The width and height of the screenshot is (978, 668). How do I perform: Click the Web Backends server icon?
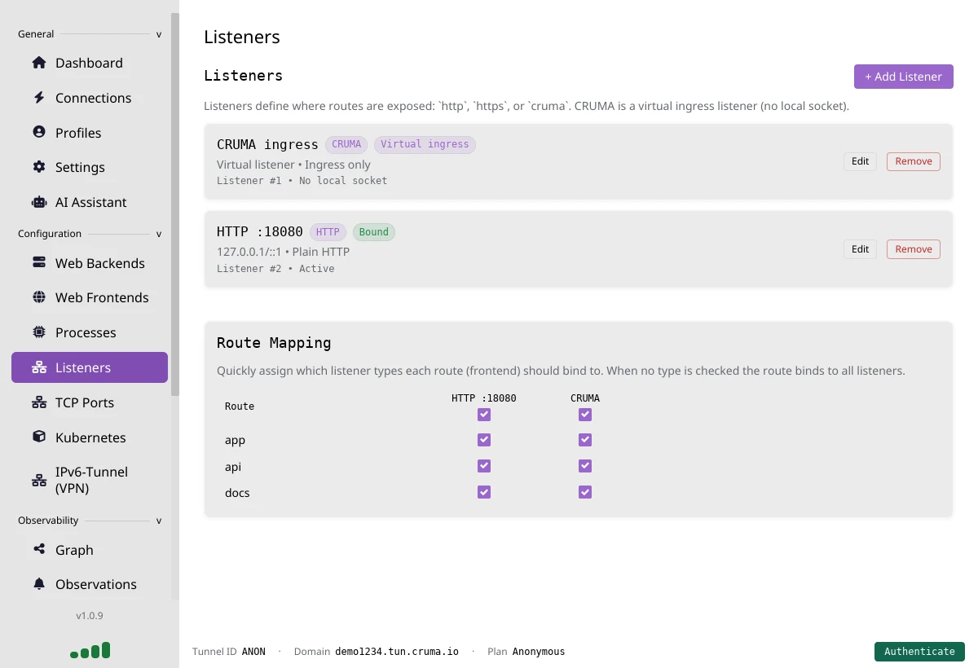click(x=39, y=263)
